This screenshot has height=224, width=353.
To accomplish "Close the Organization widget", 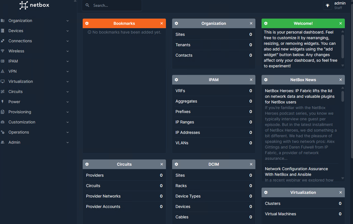I will 251,23.
